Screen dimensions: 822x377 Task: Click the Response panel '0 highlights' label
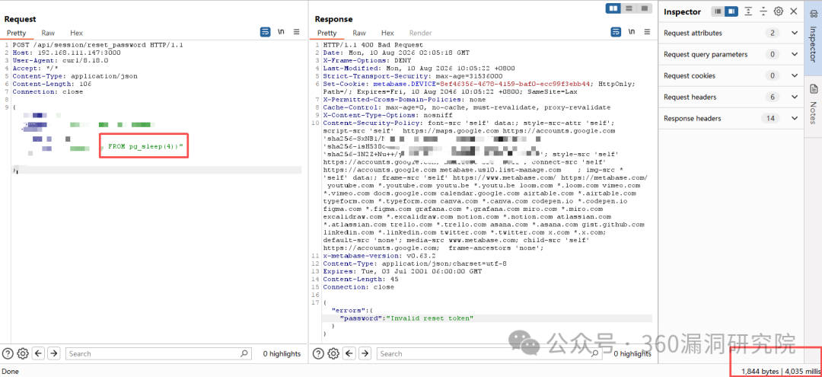632,354
